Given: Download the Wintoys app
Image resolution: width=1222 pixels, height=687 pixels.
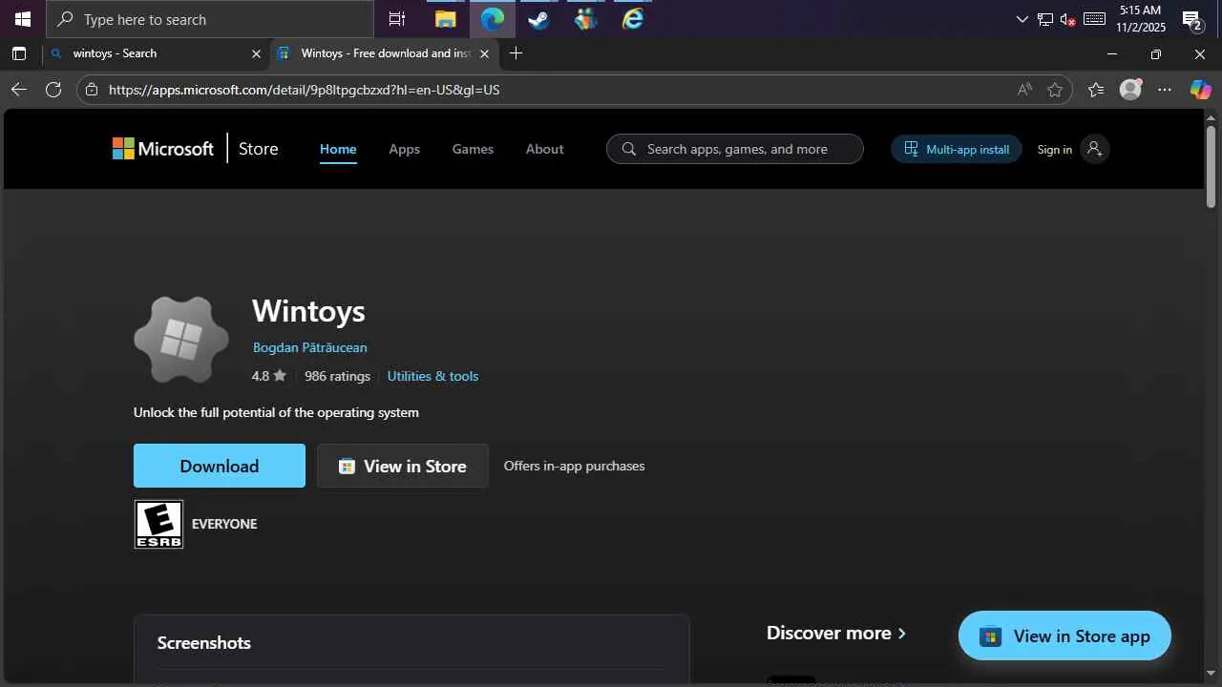Looking at the screenshot, I should (220, 466).
